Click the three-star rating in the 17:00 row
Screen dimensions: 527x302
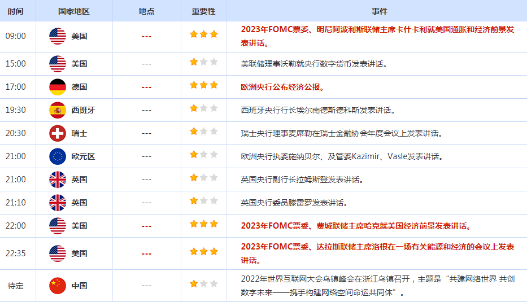(204, 85)
